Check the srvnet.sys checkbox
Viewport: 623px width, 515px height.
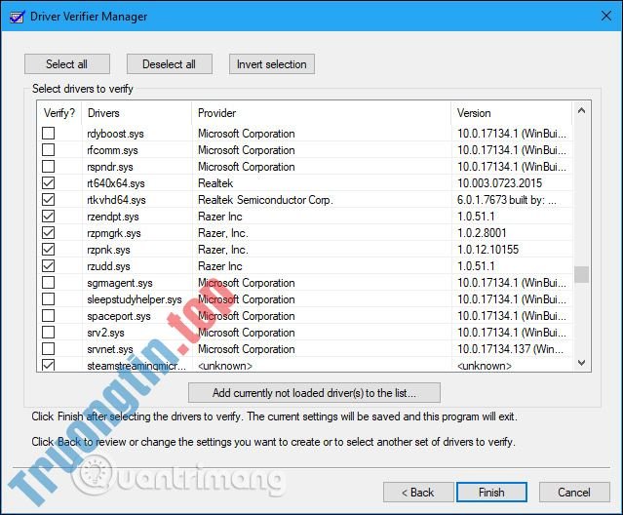pyautogui.click(x=49, y=349)
